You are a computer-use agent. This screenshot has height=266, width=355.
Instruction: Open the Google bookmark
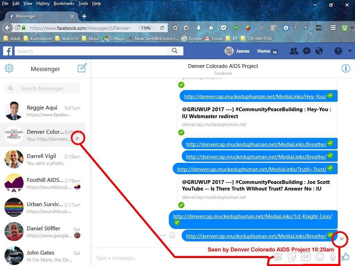192,39
